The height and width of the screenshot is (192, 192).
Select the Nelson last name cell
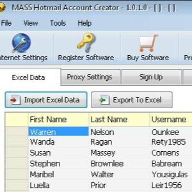click(x=119, y=132)
